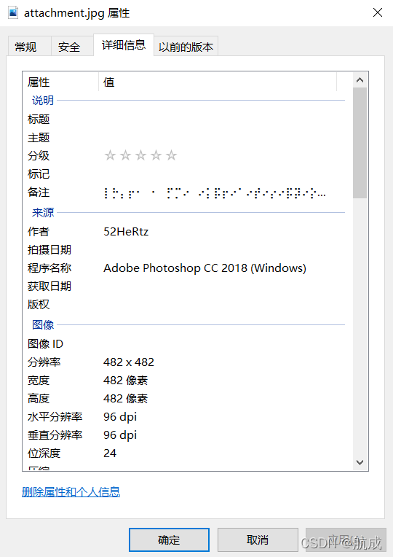This screenshot has height=557, width=393.
Task: Set rating to three stars
Action: pos(140,155)
